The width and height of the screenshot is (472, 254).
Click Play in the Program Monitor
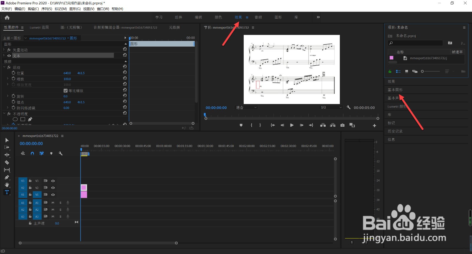click(x=292, y=125)
